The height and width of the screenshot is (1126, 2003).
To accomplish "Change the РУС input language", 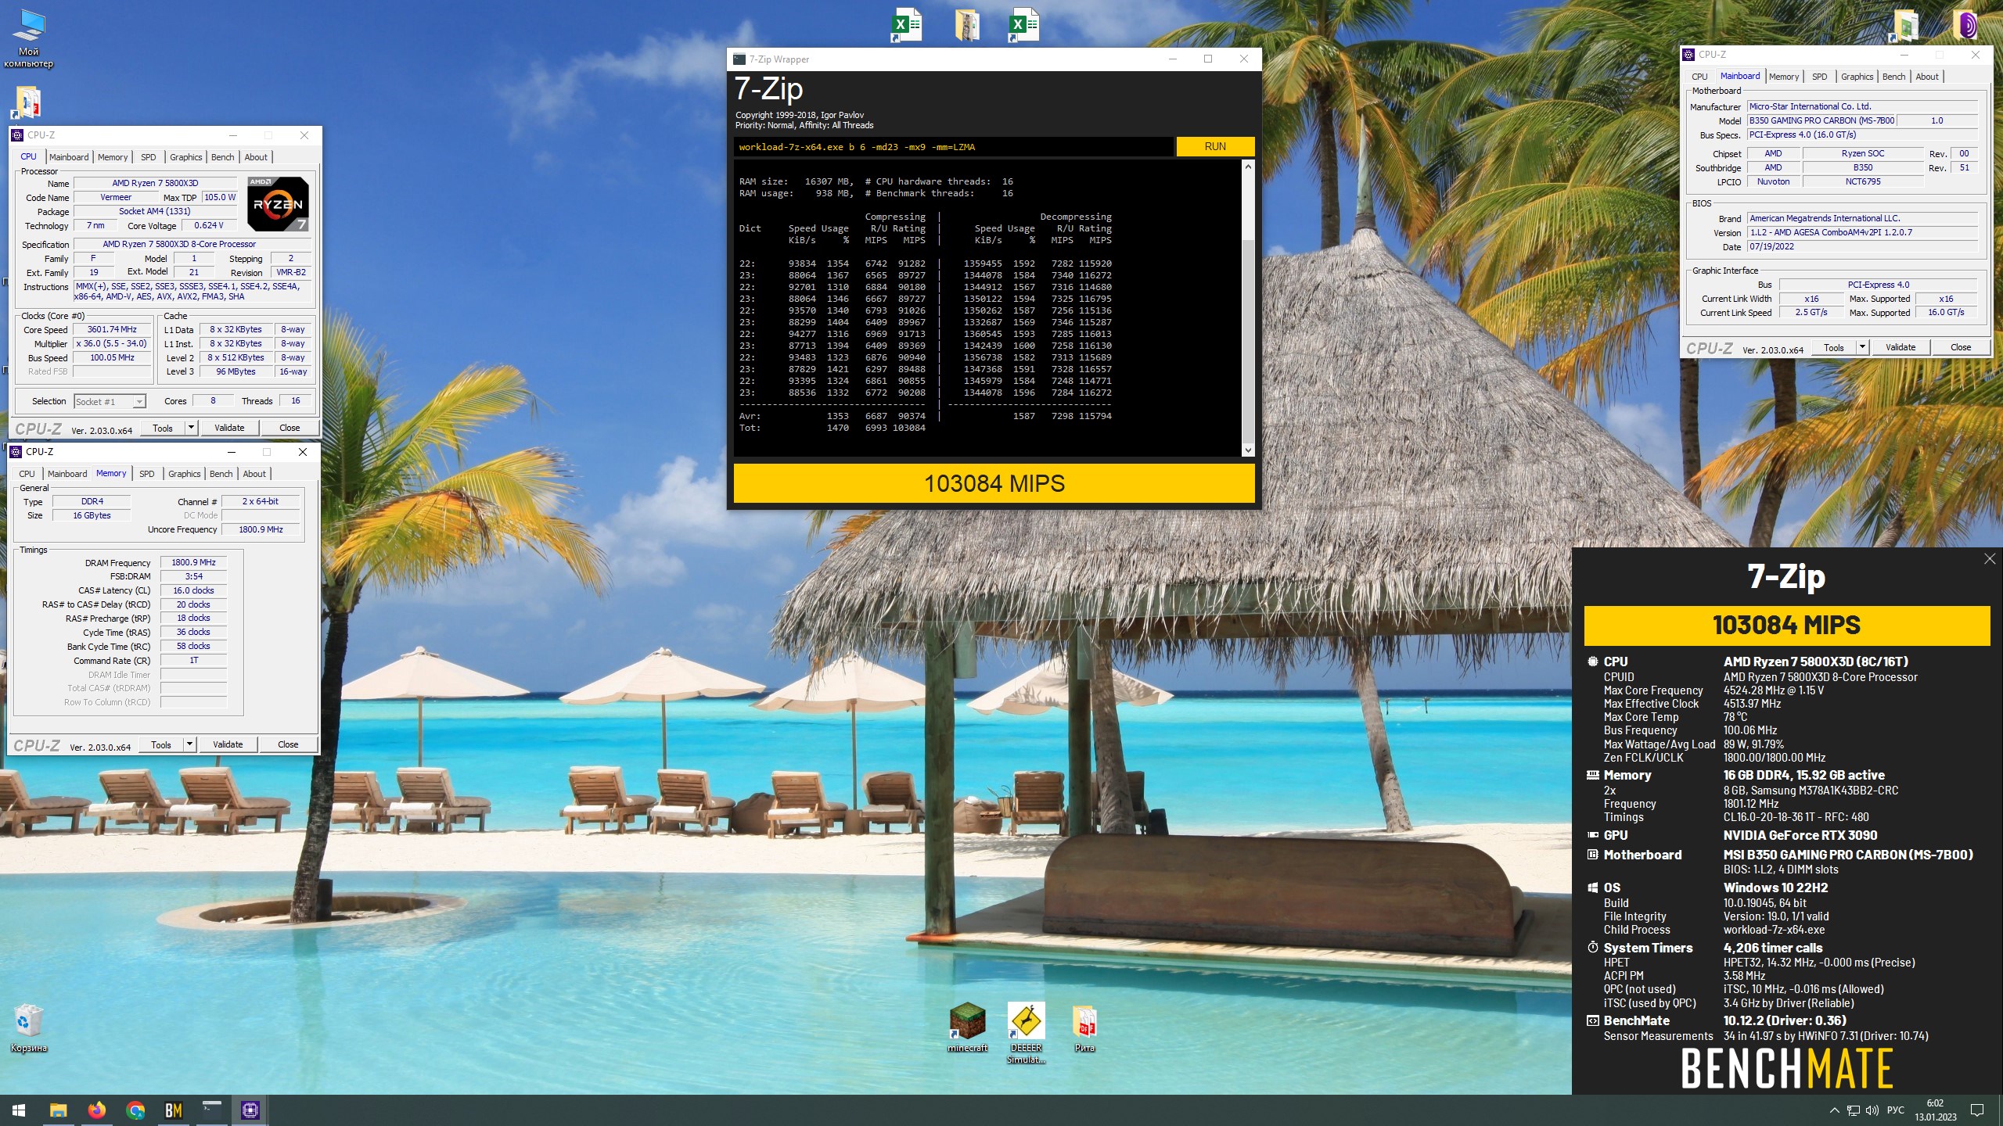I will tap(1895, 1110).
